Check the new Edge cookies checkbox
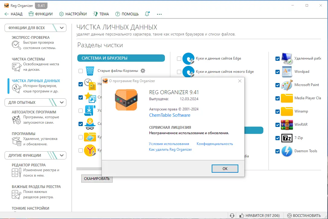This screenshot has height=219, width=328. point(179,72)
